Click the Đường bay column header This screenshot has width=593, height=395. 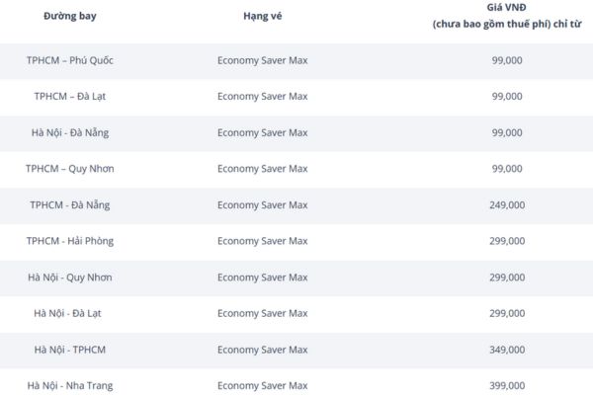[x=70, y=16]
